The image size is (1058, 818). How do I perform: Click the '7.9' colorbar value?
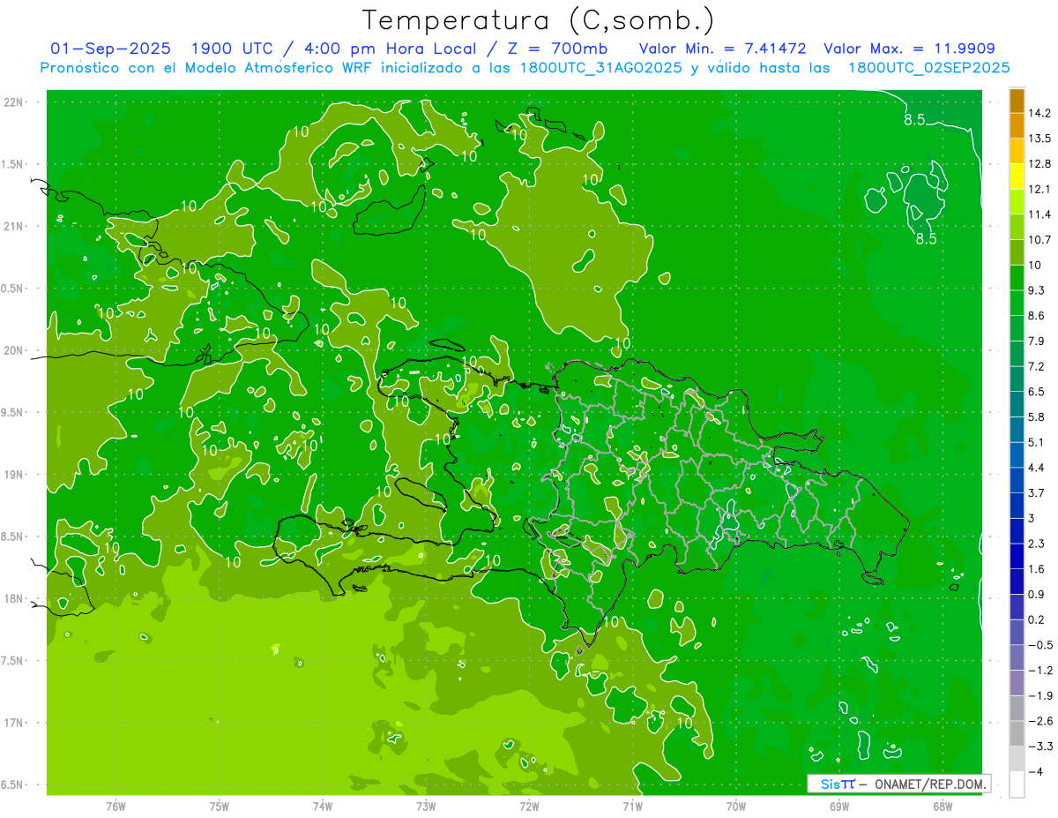click(1037, 341)
